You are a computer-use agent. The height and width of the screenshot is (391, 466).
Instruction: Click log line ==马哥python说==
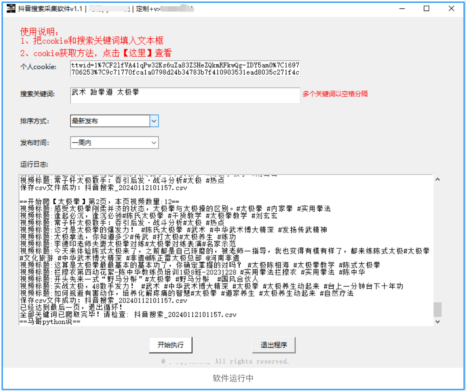[x=50, y=322]
